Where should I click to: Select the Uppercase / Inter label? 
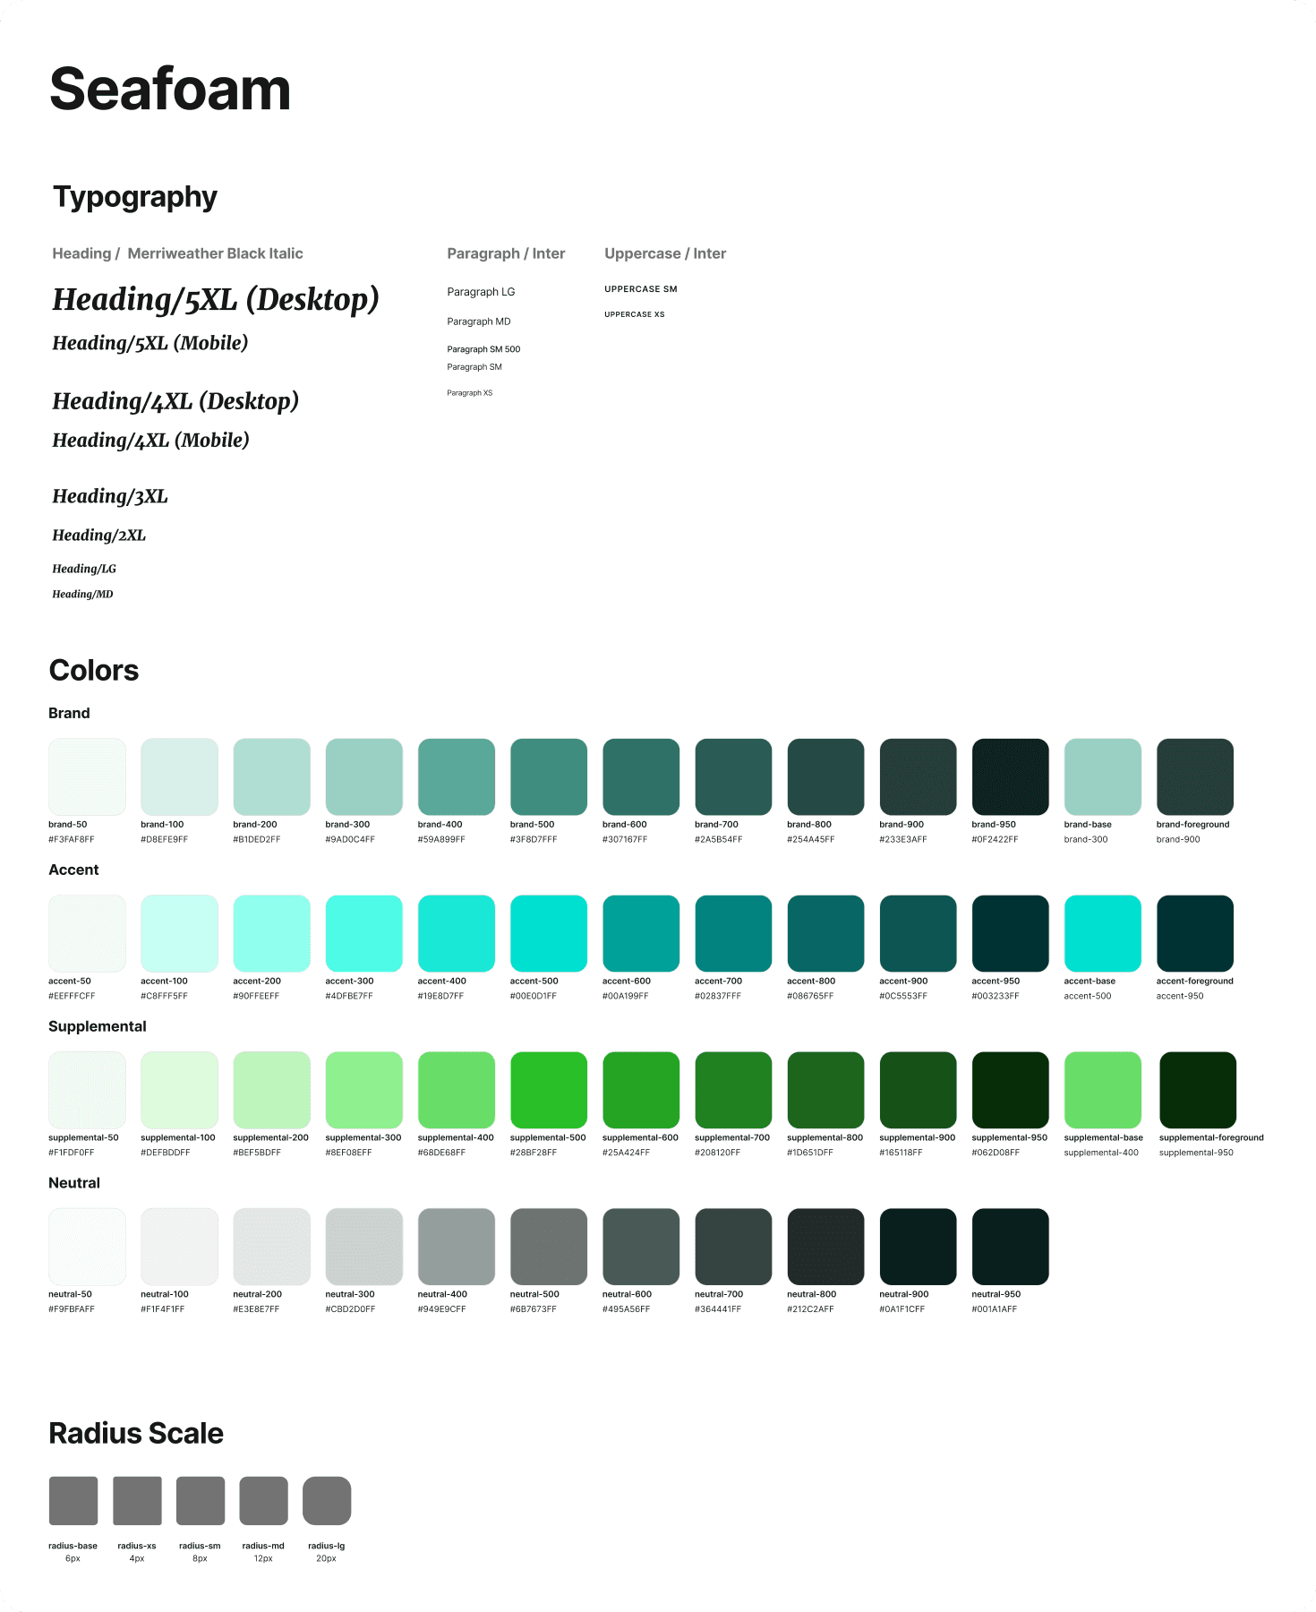pos(665,253)
